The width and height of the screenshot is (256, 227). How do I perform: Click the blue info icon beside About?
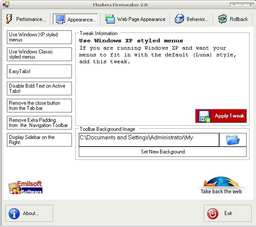coord(14,213)
